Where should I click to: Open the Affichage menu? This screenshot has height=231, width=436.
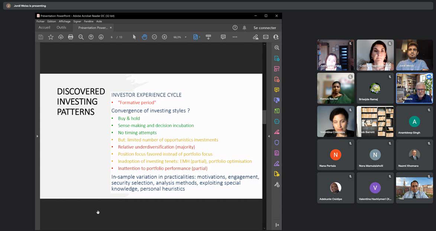(64, 22)
